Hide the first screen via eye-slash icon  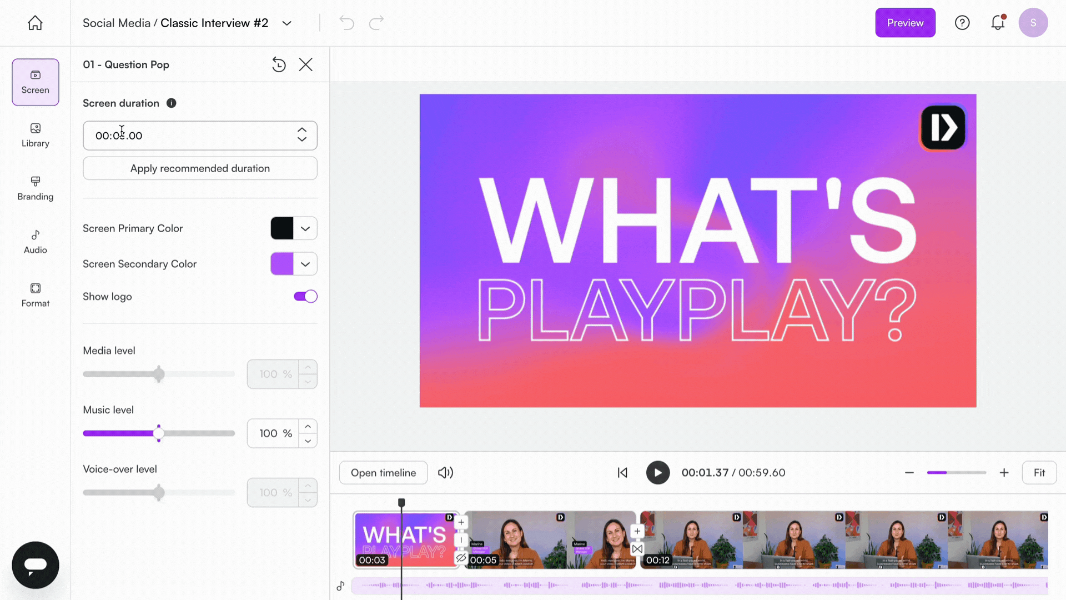[x=461, y=558]
